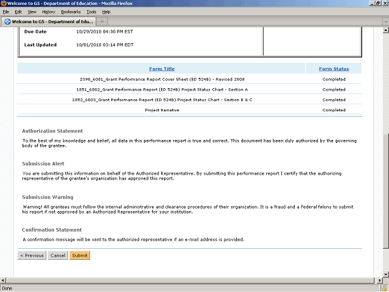Click the Authorization Statement heading
This screenshot has height=292, width=389.
(x=52, y=131)
